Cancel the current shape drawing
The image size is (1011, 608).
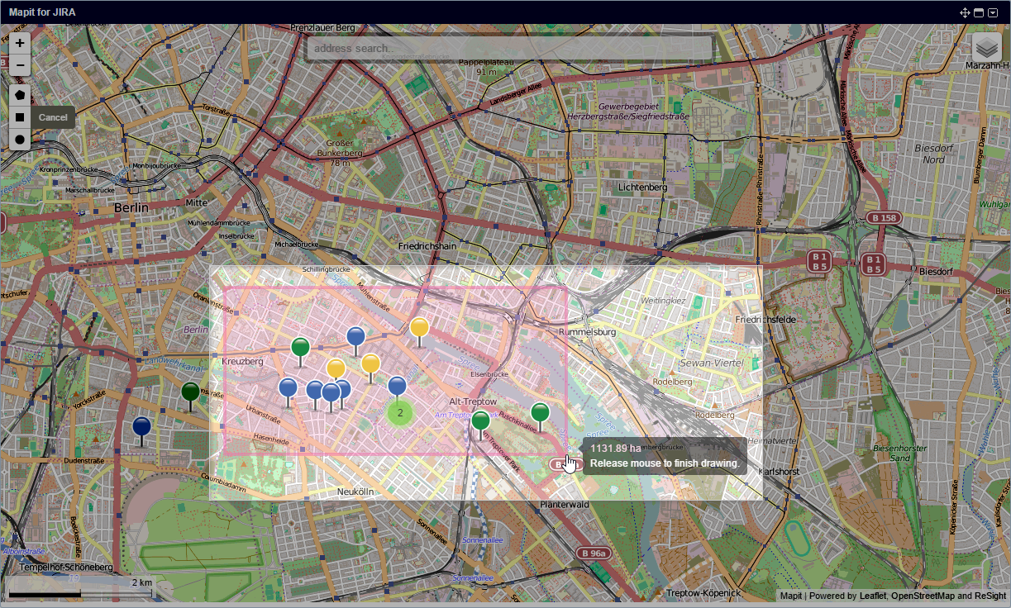[53, 117]
